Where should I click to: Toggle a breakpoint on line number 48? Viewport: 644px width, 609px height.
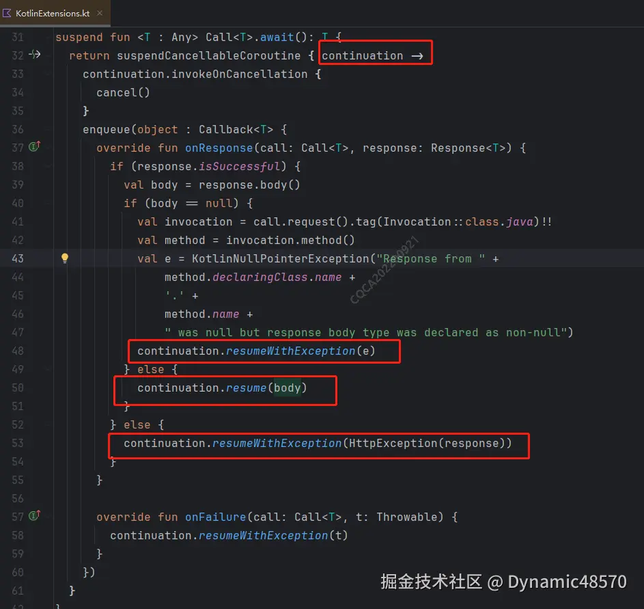tap(18, 351)
